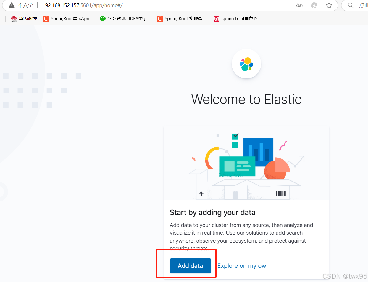Toggle the favorite star in the address bar
368x282 pixels.
tap(329, 5)
